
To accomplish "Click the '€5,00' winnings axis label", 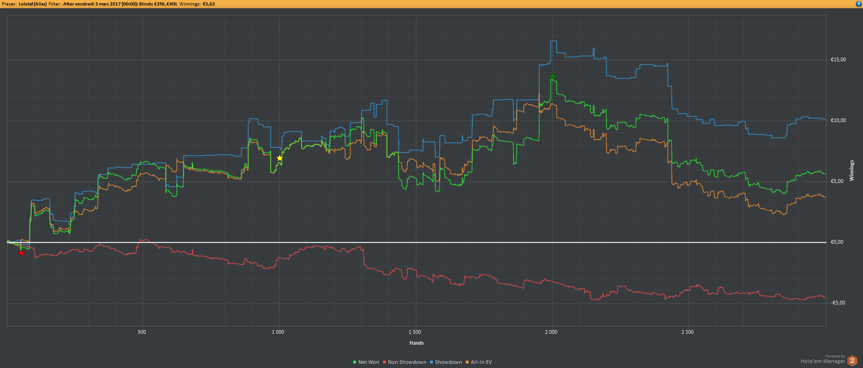I will point(837,181).
